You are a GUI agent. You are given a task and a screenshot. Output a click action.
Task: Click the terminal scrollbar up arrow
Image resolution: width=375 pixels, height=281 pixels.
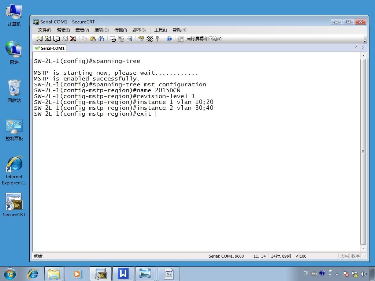pos(363,56)
